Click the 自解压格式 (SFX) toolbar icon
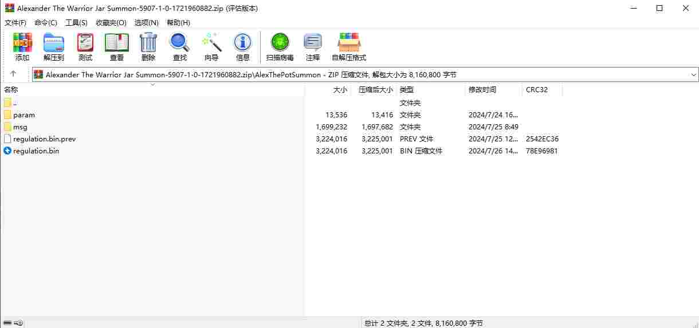The height and width of the screenshot is (328, 699). pyautogui.click(x=349, y=42)
